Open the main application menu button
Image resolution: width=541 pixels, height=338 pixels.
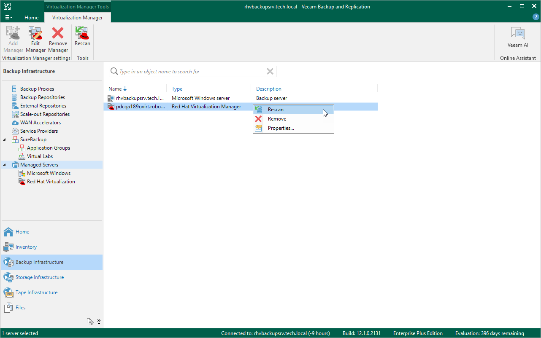point(8,18)
